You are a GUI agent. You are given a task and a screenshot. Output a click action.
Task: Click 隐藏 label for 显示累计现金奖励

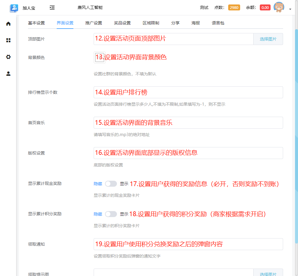pos(98,184)
